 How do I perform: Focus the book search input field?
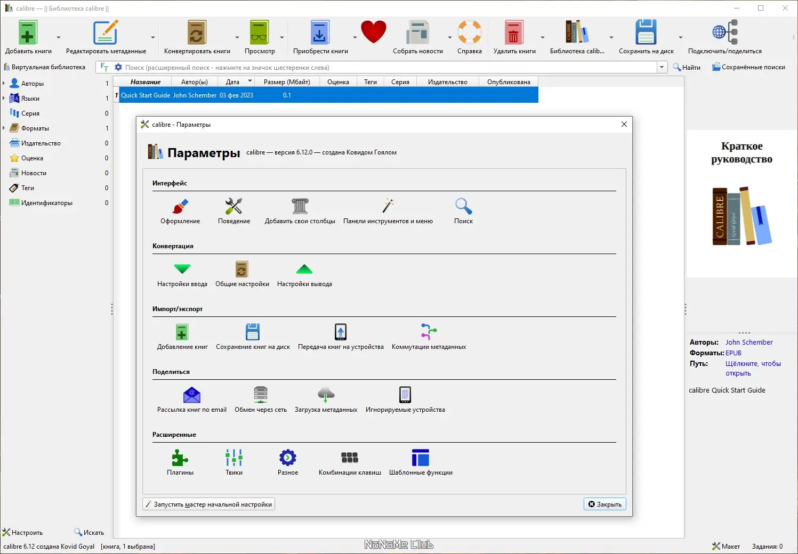pyautogui.click(x=390, y=67)
